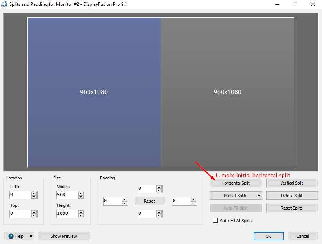Viewport: 322px width, 244px height.
Task: Click the Top location input field
Action: (x=20, y=214)
